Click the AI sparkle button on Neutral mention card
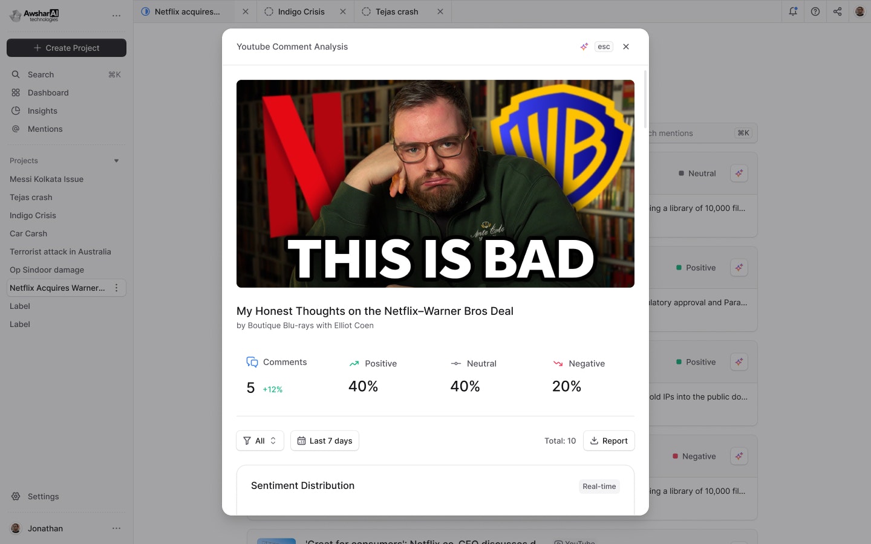This screenshot has width=871, height=544. pos(739,173)
